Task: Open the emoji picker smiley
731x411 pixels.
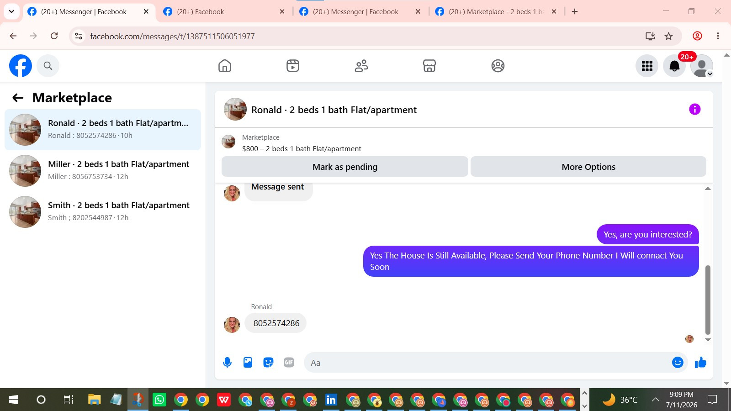Action: click(678, 363)
